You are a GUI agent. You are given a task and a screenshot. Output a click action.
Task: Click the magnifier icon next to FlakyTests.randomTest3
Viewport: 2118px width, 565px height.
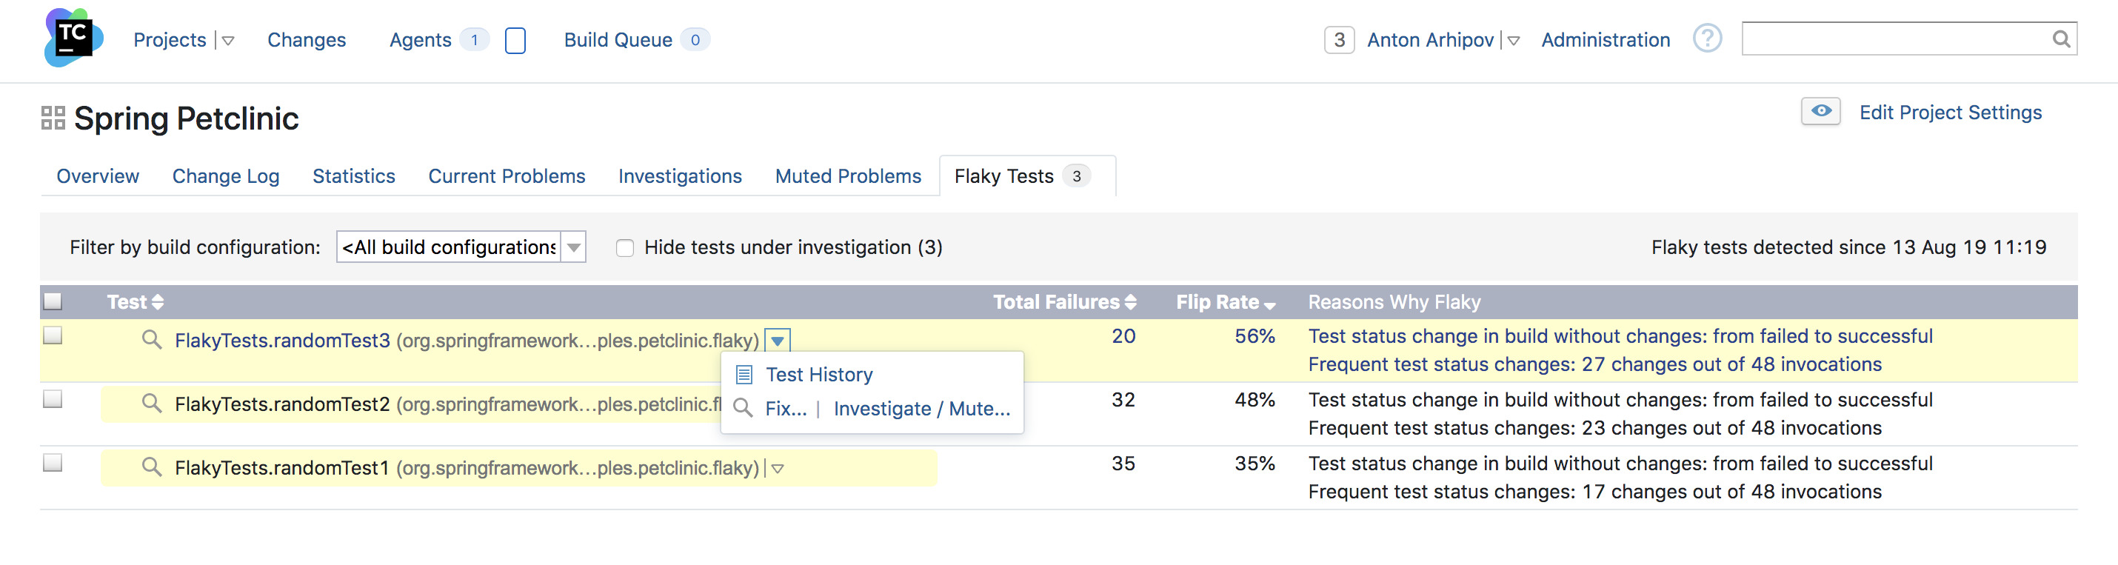point(151,339)
